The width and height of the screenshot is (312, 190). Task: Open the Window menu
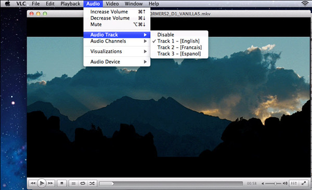(x=134, y=4)
